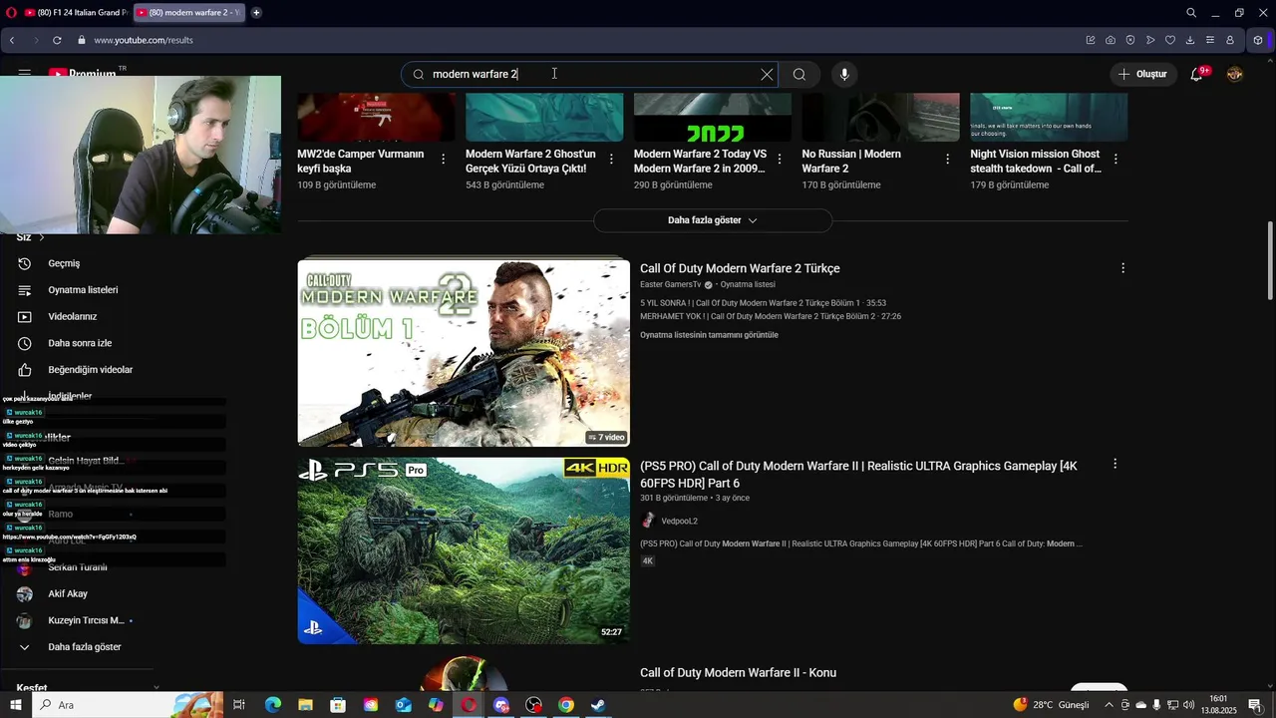The width and height of the screenshot is (1276, 718).
Task: Open the browser downloads icon
Action: click(1190, 40)
